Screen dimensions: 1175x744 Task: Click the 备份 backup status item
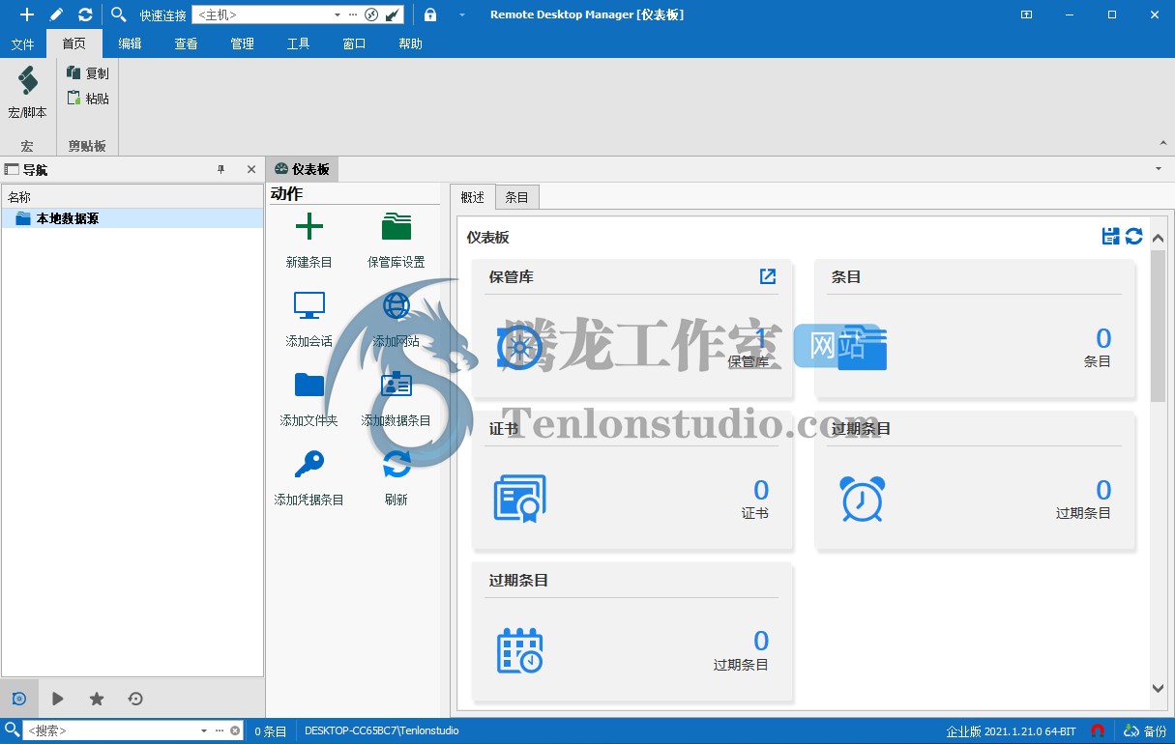pos(1145,731)
